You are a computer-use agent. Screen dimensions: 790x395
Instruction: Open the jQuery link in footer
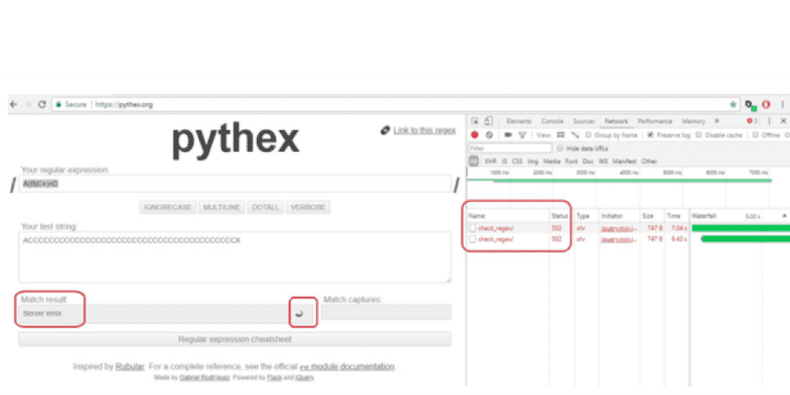click(304, 376)
